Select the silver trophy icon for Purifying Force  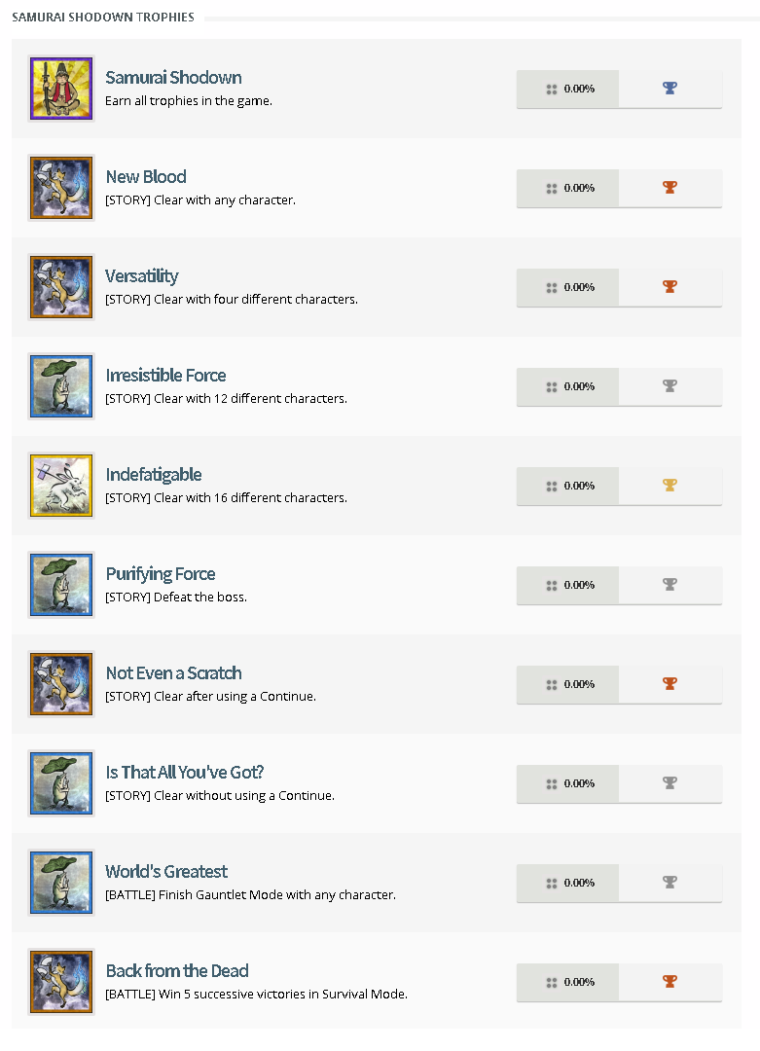(670, 585)
